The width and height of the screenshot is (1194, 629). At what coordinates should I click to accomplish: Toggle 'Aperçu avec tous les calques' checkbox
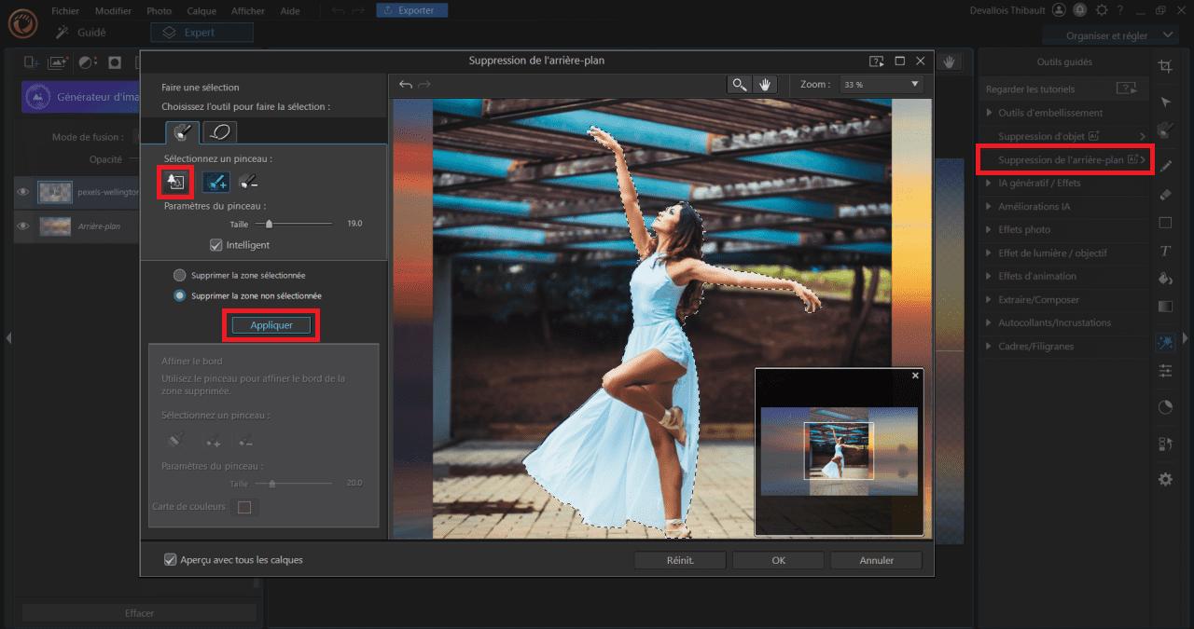coord(170,560)
